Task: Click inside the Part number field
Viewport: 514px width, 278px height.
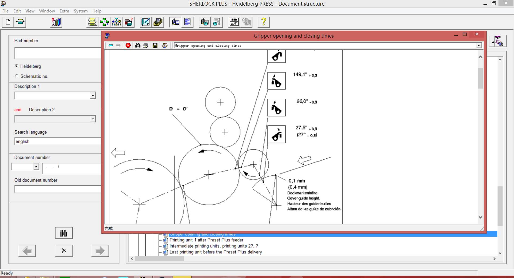Action: click(58, 53)
